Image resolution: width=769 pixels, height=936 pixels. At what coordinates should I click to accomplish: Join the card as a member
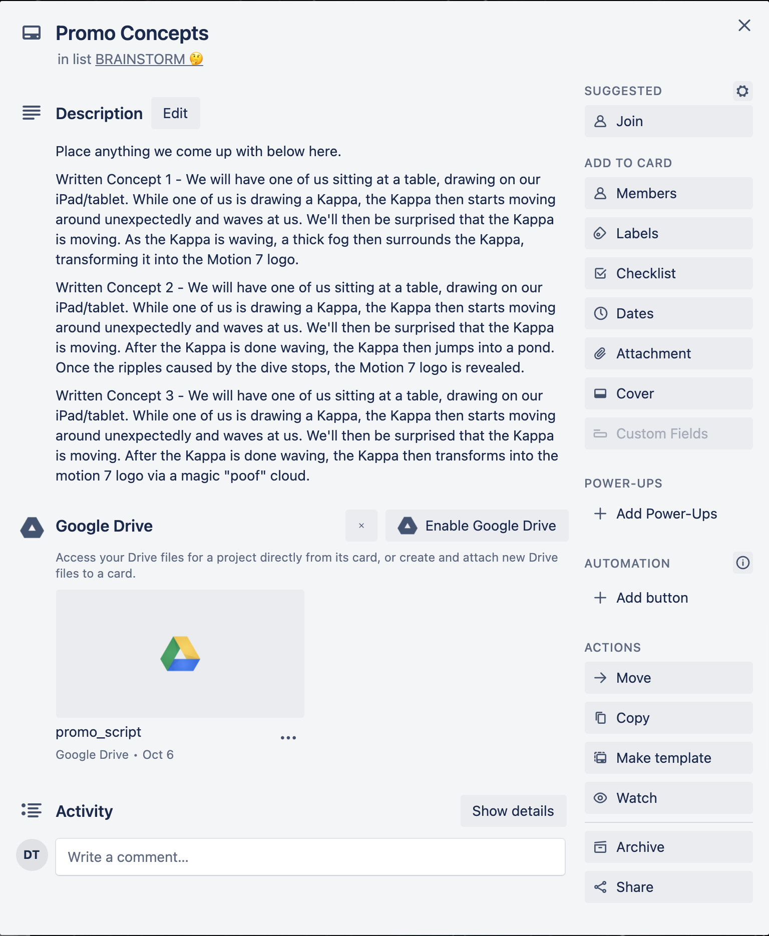pyautogui.click(x=668, y=121)
